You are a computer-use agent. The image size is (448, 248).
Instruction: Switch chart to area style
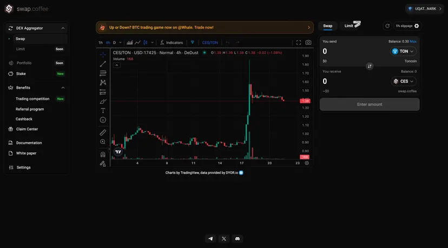click(x=130, y=43)
